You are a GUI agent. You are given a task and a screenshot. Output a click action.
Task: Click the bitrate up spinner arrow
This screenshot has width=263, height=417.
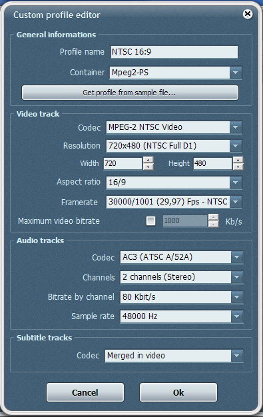coord(214,217)
